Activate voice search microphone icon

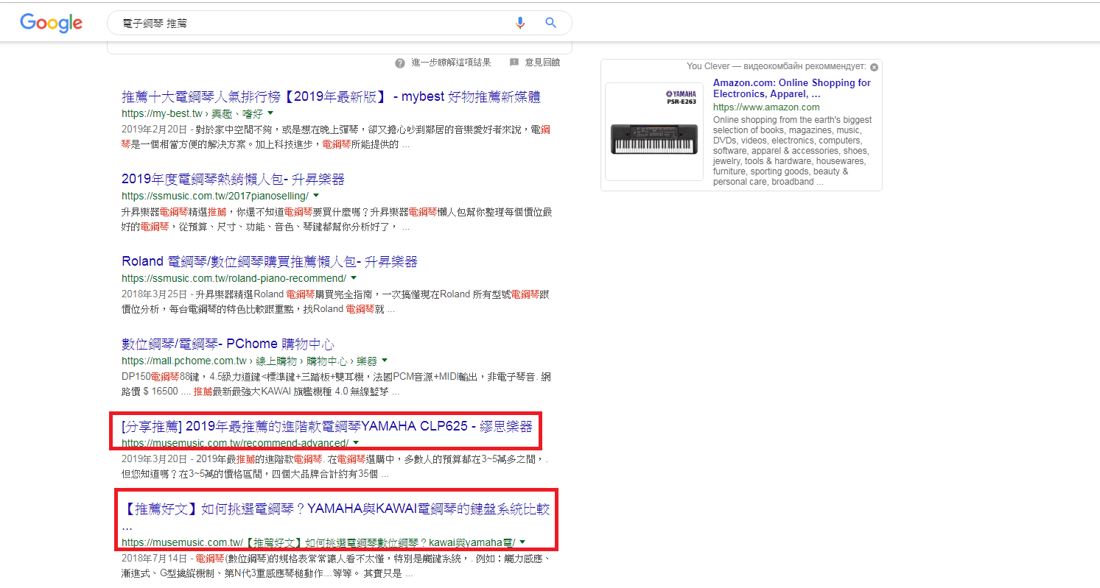tap(520, 23)
